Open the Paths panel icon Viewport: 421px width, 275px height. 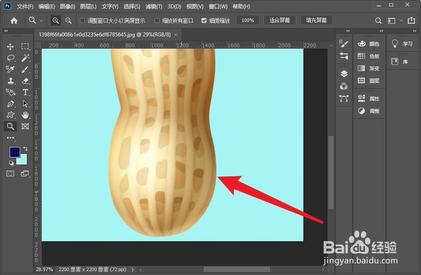pos(344,98)
